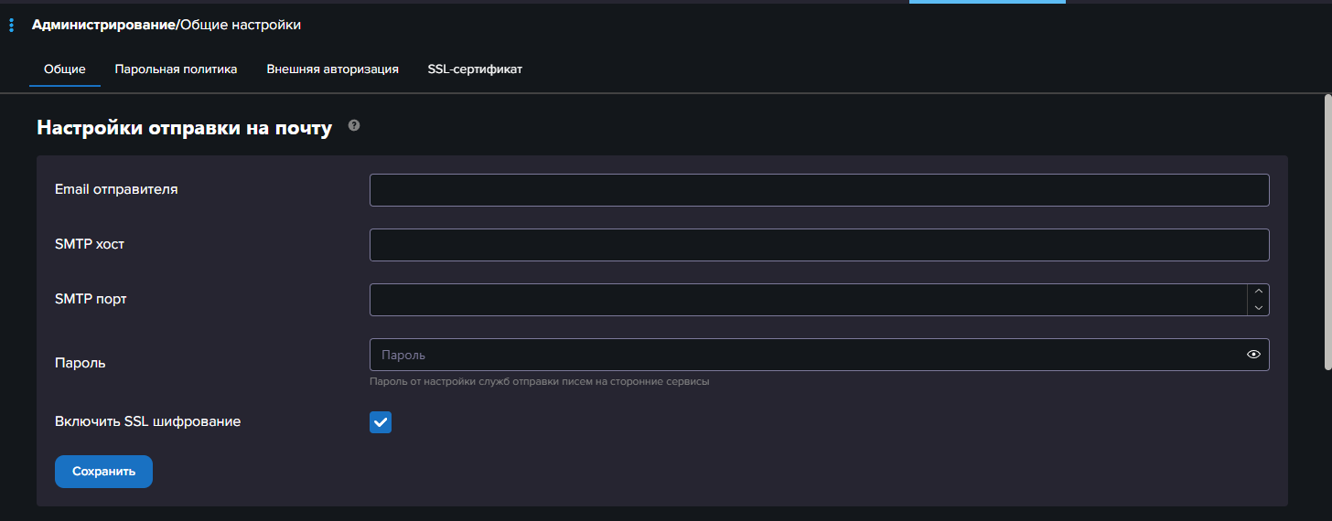Disable the SSL шифрование checkbox
The image size is (1332, 521).
point(381,422)
